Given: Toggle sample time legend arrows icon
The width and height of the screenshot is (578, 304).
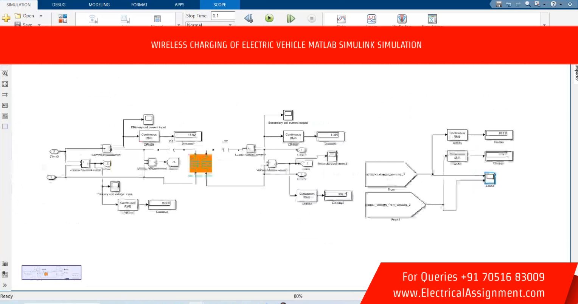Looking at the screenshot, I should click(5, 95).
